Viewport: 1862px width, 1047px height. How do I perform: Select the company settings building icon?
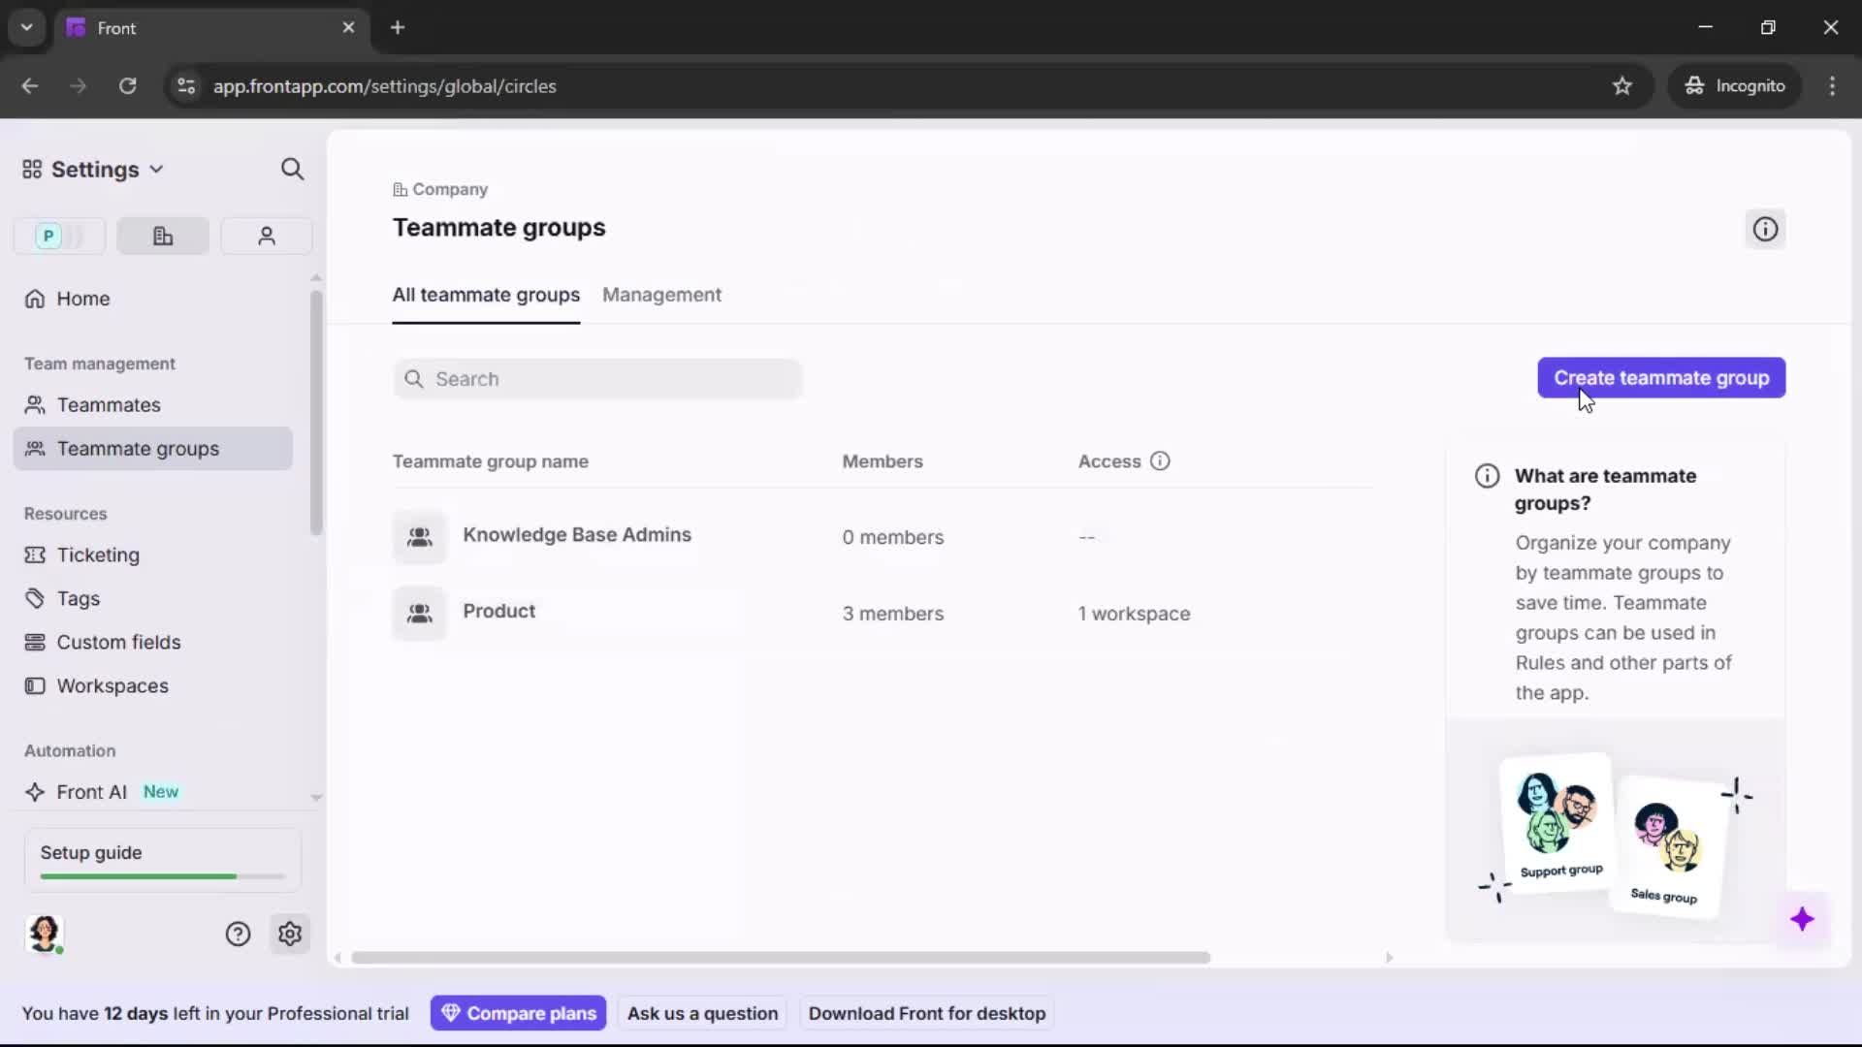(162, 236)
